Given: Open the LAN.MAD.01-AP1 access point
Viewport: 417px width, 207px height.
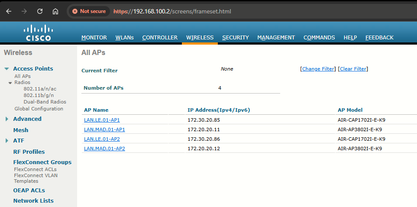Looking at the screenshot, I should [104, 129].
